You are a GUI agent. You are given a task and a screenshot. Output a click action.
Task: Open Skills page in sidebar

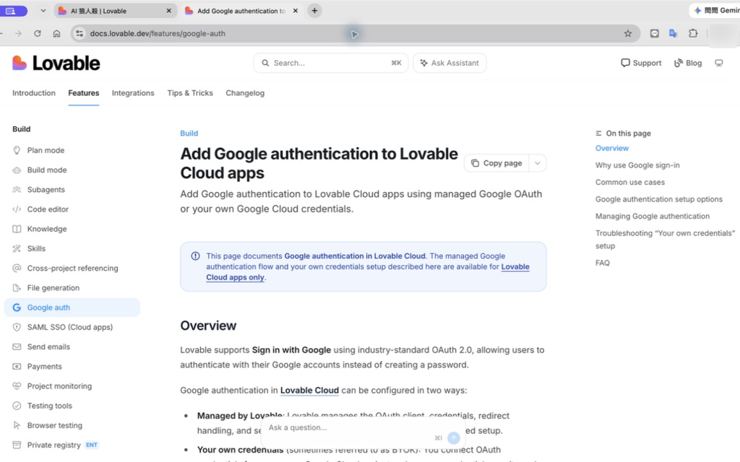72,248
